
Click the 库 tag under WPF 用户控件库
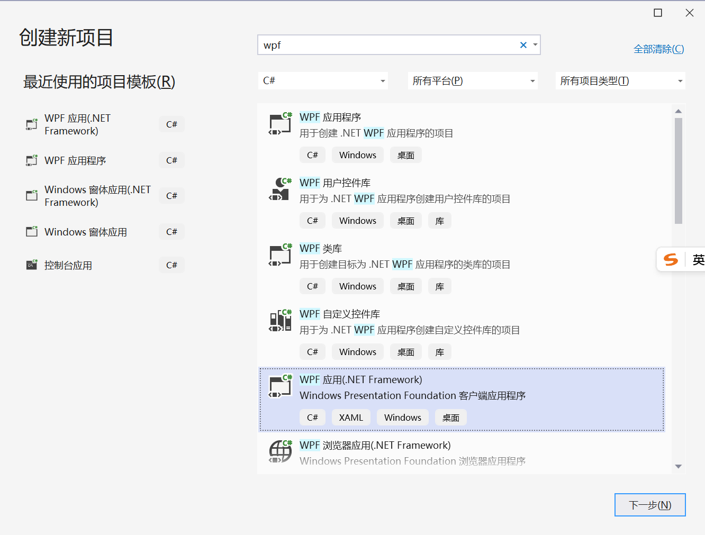click(x=440, y=221)
